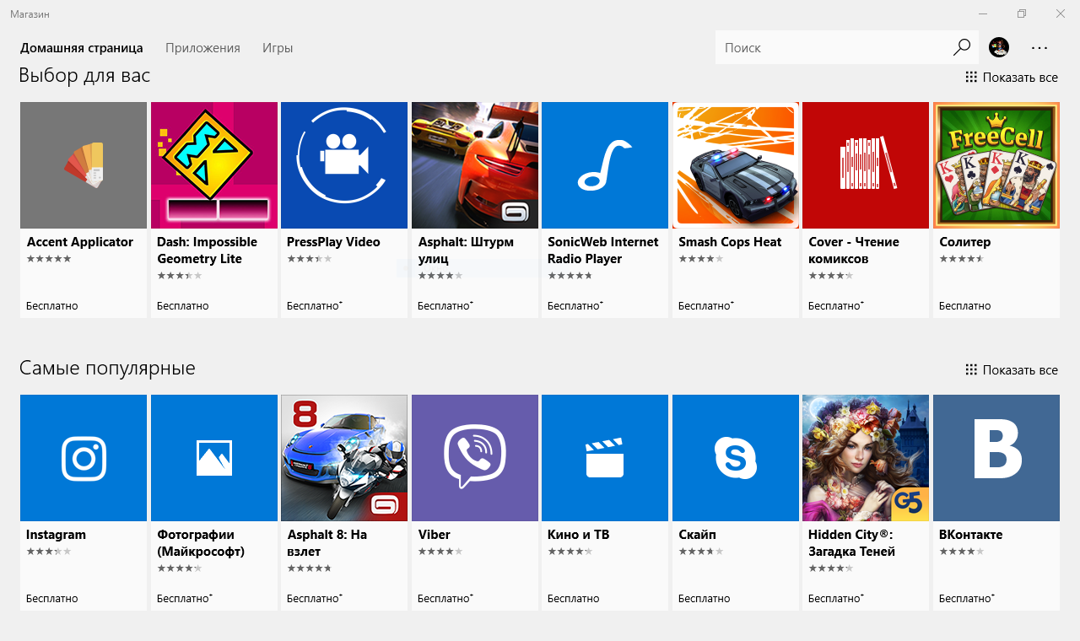Click Бесплатно price under Accent Applicator
1080x641 pixels.
[x=52, y=306]
